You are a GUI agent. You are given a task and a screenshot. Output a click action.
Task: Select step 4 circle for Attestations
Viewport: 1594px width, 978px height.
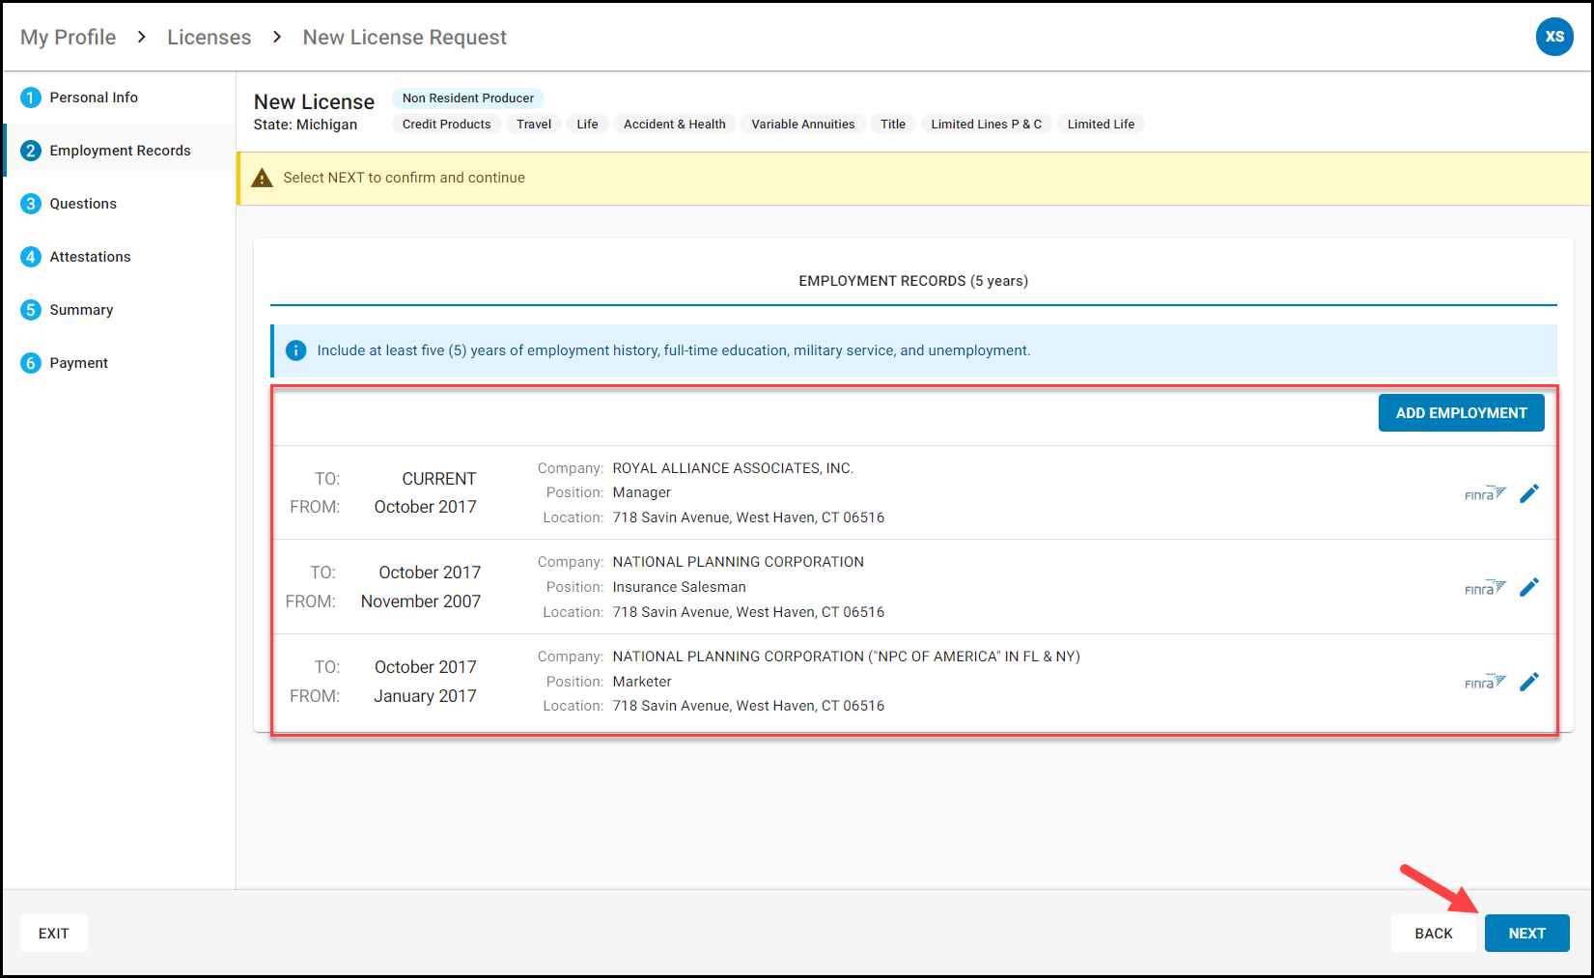31,257
